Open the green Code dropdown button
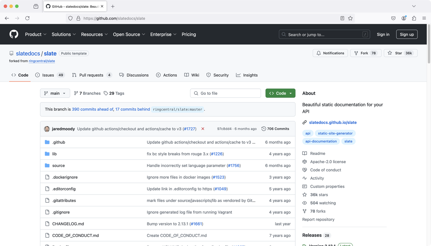Screen dimensions: 431x246 pos(280,93)
